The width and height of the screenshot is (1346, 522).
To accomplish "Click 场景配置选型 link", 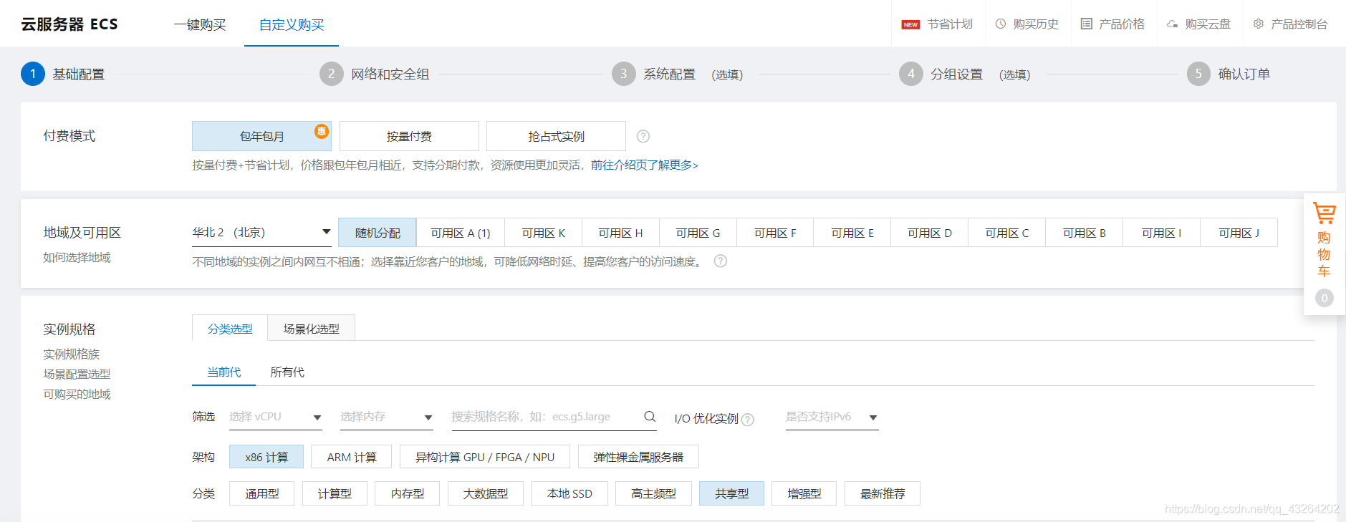I will (x=77, y=374).
